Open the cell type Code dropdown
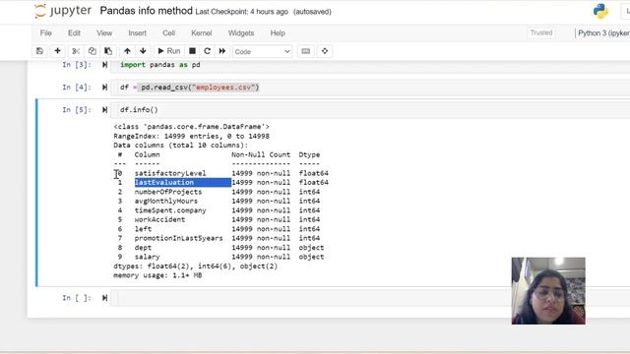 point(262,51)
